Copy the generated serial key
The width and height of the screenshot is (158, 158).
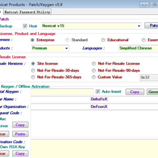pos(135,92)
